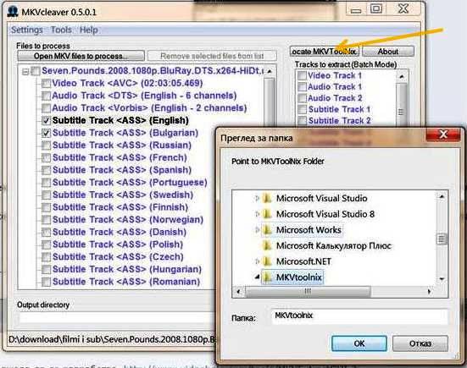Expand the Microsoft Visual Studio 8 folder
The height and width of the screenshot is (368, 467).
(x=257, y=214)
